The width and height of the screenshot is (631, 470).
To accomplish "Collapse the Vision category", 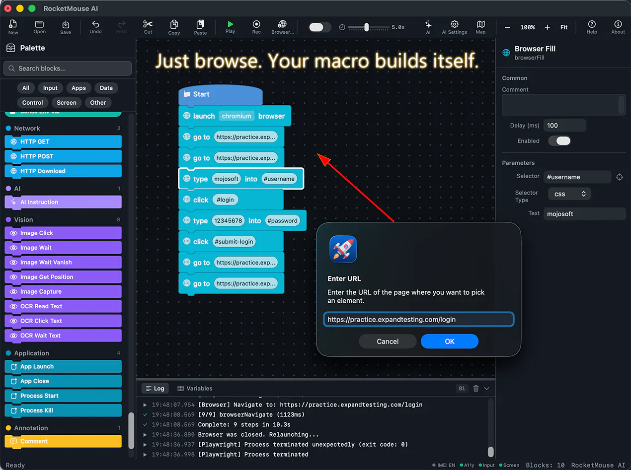I will [63, 219].
